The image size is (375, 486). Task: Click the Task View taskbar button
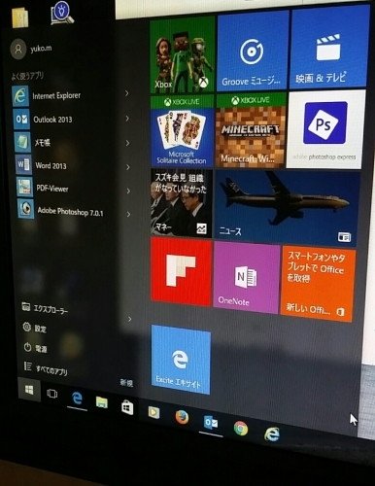[52, 394]
